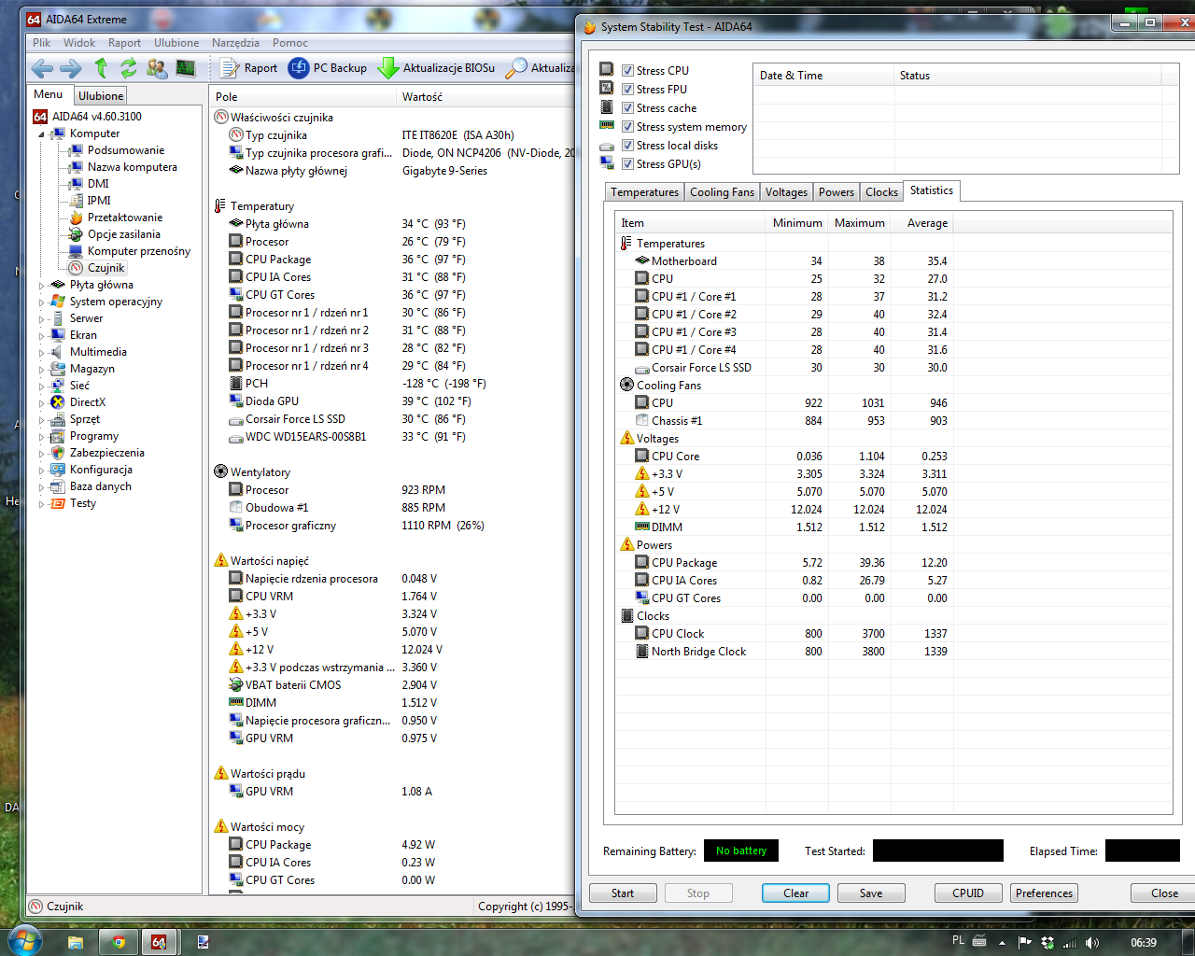Expand the Magazyn tree node
This screenshot has height=956, width=1195.
(42, 370)
